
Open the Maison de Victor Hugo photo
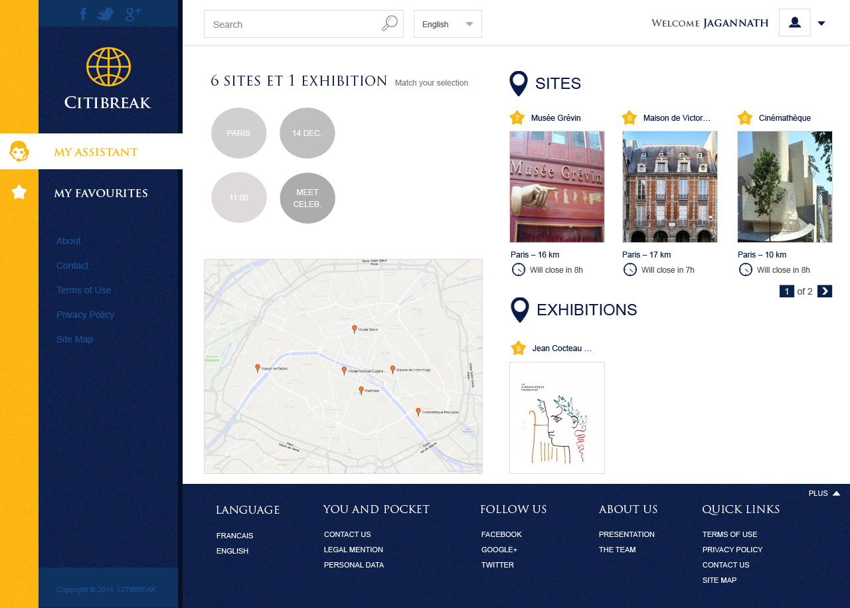pos(670,187)
